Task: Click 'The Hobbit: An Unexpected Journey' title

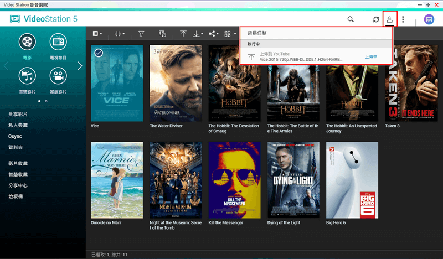Action: [x=352, y=128]
